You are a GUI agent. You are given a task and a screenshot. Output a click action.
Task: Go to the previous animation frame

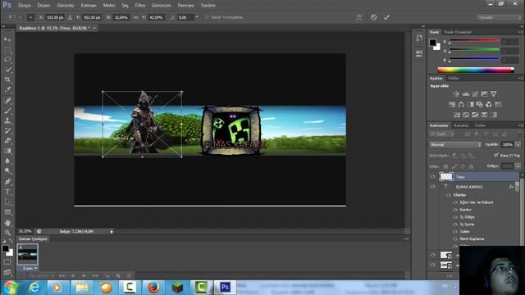(73, 275)
